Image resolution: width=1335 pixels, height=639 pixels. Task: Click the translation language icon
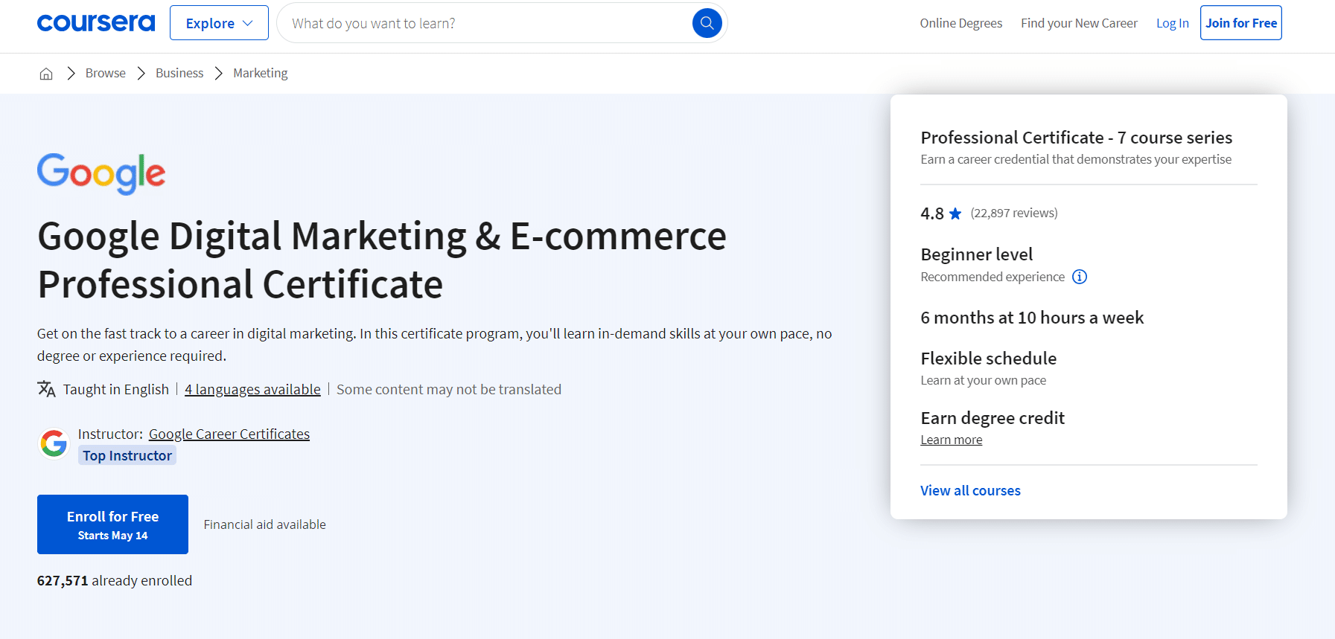click(46, 389)
